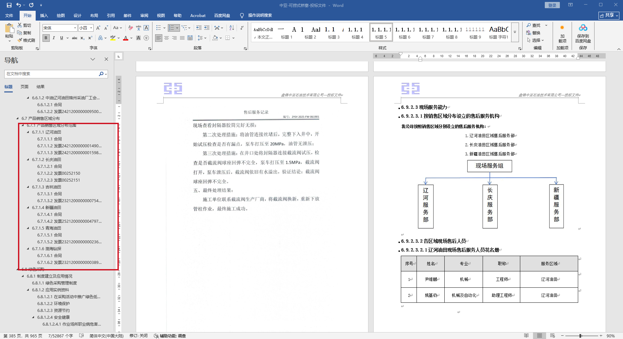This screenshot has width=623, height=339.
Task: Open the 插入 (Insert) ribbon tab
Action: 44,15
